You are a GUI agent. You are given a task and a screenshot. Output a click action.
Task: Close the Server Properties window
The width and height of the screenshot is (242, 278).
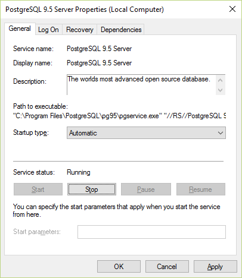tap(232, 9)
